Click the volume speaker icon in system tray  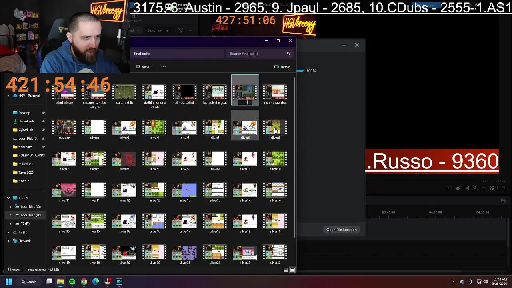486,282
